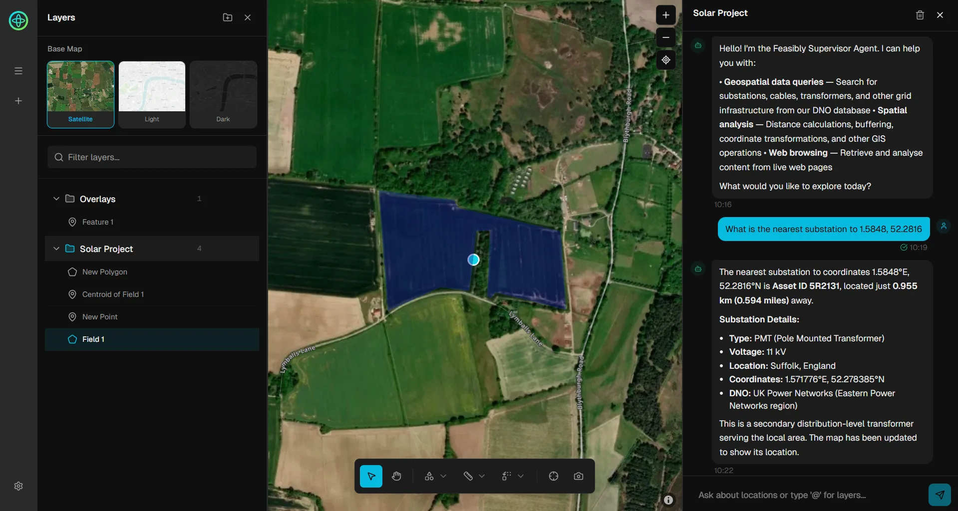Close the Solar Project chat panel

click(x=940, y=15)
